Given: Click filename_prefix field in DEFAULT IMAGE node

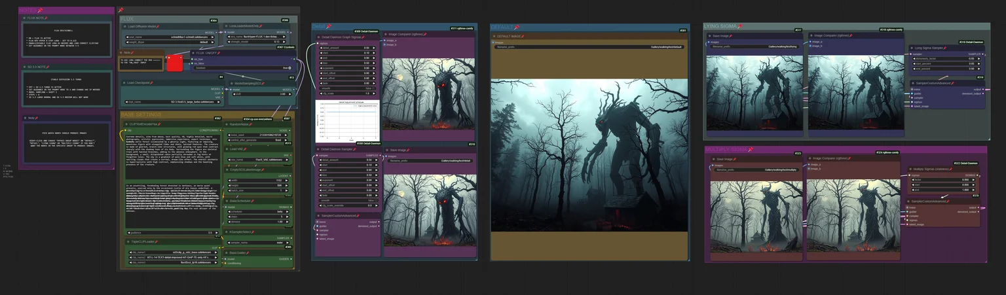Looking at the screenshot, I should tap(589, 47).
